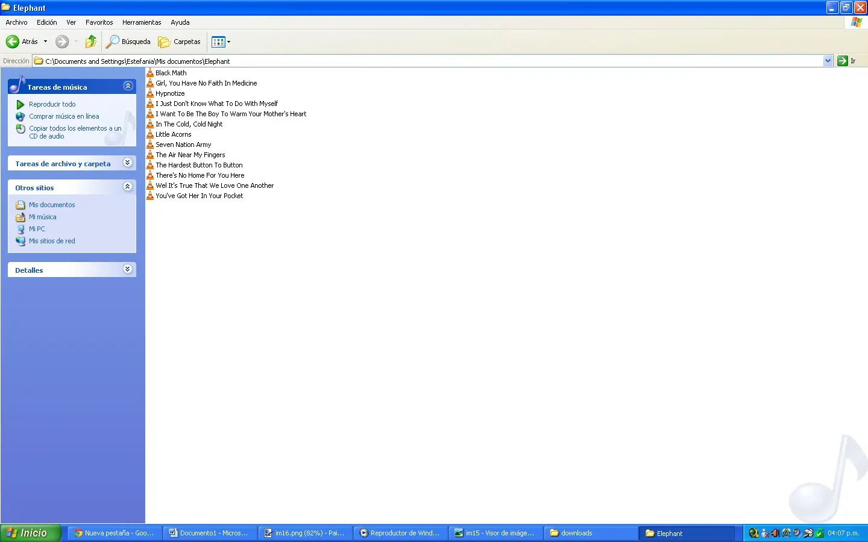This screenshot has width=868, height=542.
Task: Collapse the Tareas de música panel
Action: [128, 86]
